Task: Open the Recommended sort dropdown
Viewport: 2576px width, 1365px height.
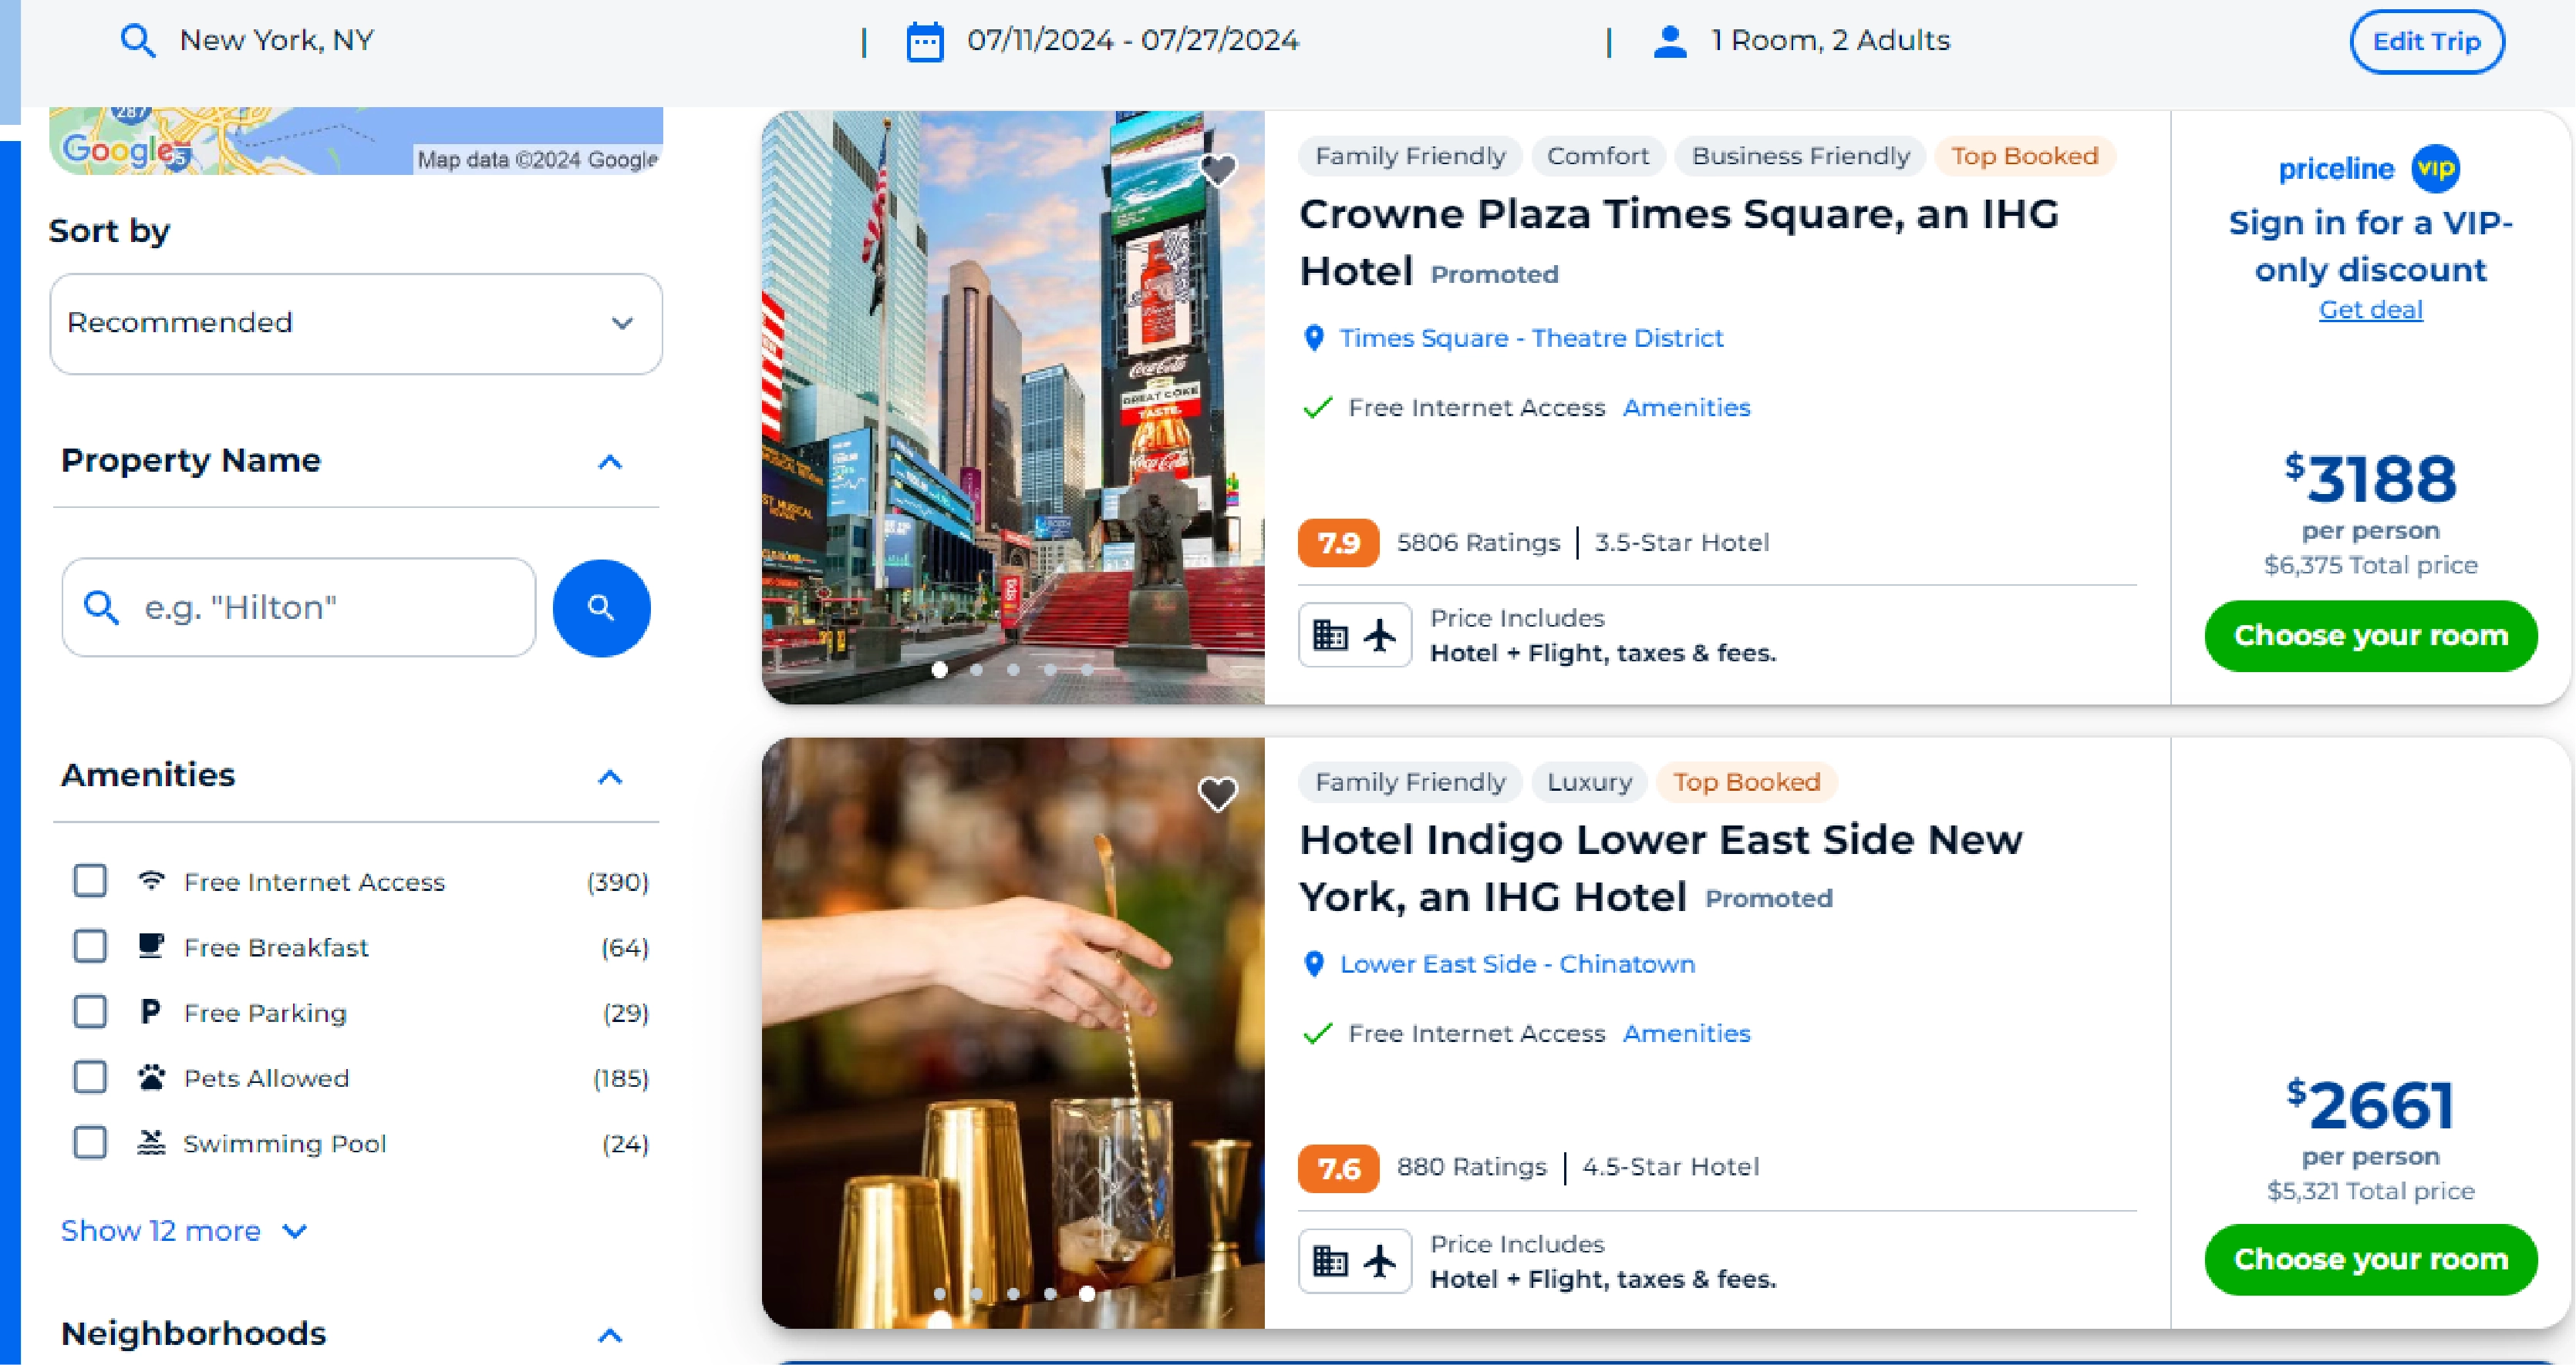Action: coord(356,323)
